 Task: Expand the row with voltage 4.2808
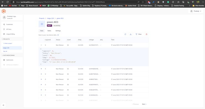tap(41, 95)
